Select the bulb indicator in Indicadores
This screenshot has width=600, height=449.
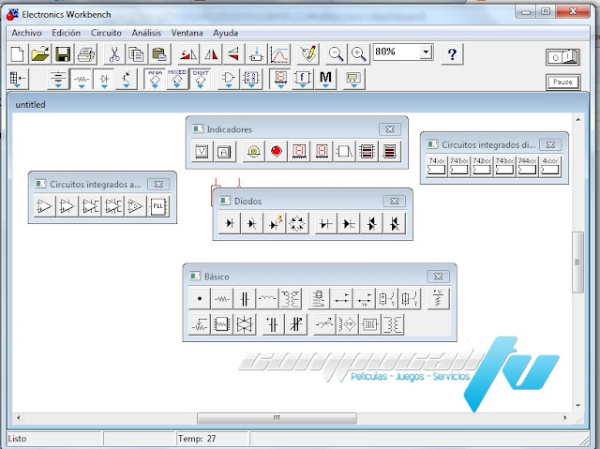pos(253,152)
